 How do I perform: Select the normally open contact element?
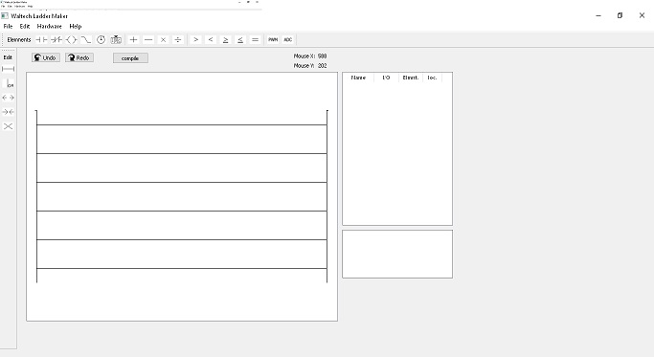41,39
